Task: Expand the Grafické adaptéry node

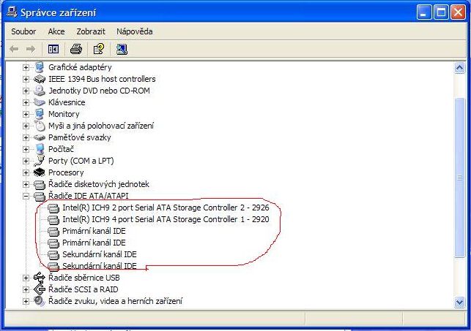Action: coord(26,67)
